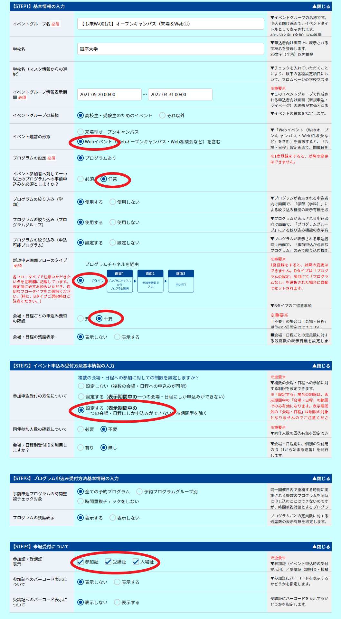Choose 表示しない for 受講証 barcode
Viewport: 341px width, 619px height.
click(x=81, y=602)
